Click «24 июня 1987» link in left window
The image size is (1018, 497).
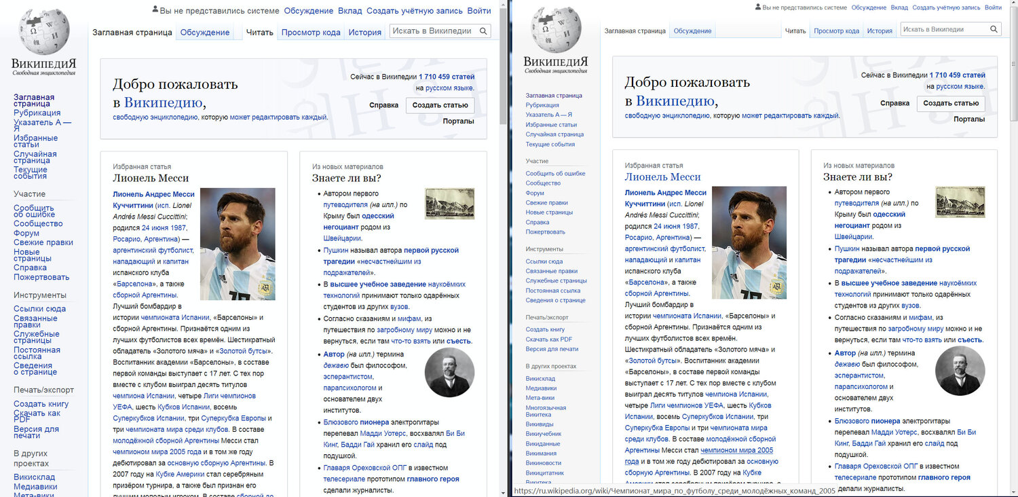tap(164, 227)
